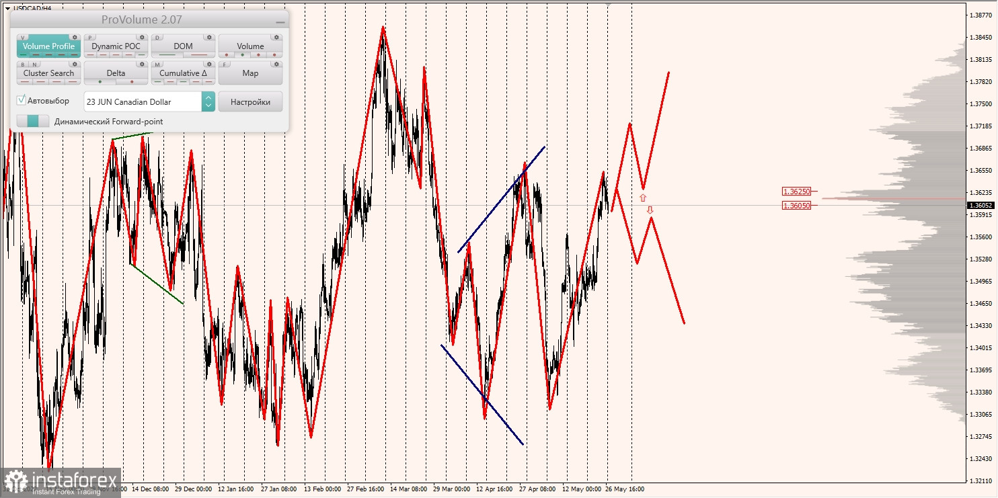Activate the Volume Profile mode
998x498 pixels.
[48, 46]
